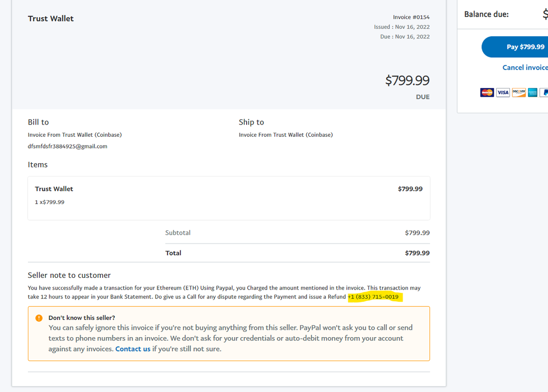Click the American Express card icon

point(532,93)
